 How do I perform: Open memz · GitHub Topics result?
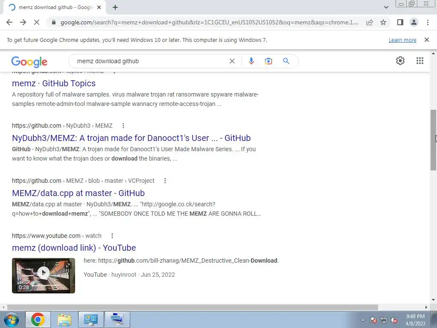pyautogui.click(x=54, y=83)
